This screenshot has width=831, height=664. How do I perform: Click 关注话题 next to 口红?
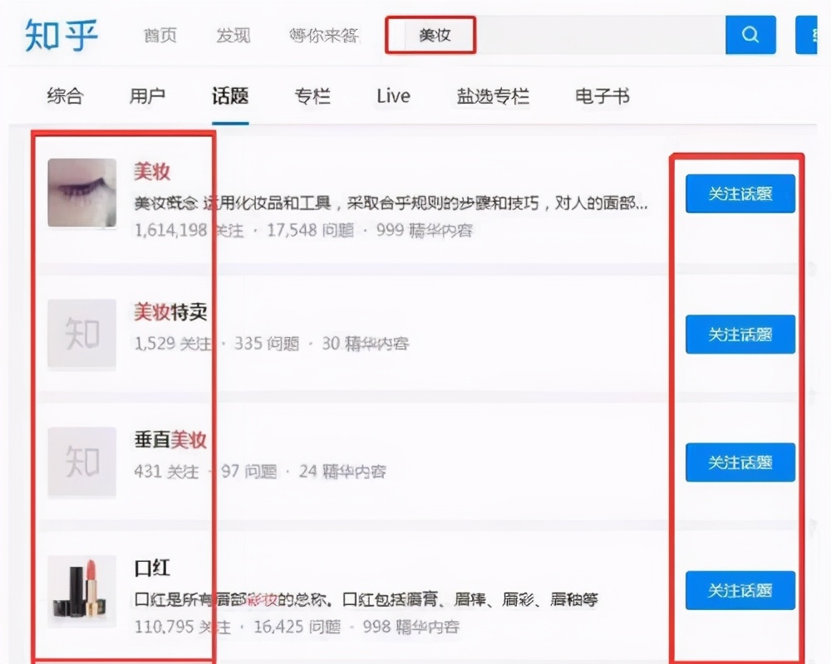(740, 591)
